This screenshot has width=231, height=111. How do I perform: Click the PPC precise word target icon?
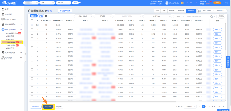pyautogui.click(x=3, y=30)
